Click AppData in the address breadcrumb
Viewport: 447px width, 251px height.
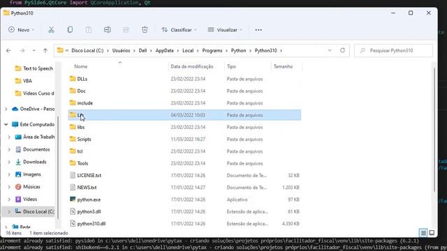(x=165, y=50)
